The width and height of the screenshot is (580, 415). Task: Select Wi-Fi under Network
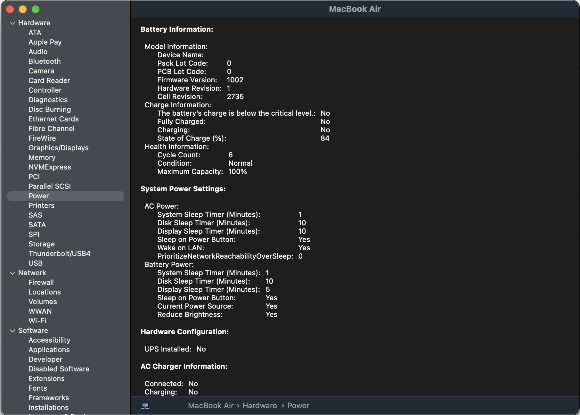(x=37, y=321)
